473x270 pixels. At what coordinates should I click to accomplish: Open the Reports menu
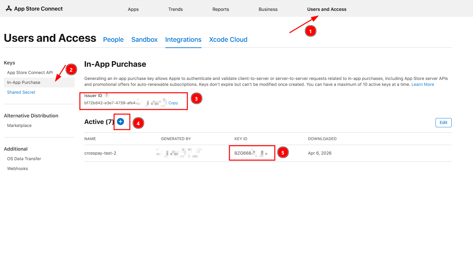pos(221,9)
